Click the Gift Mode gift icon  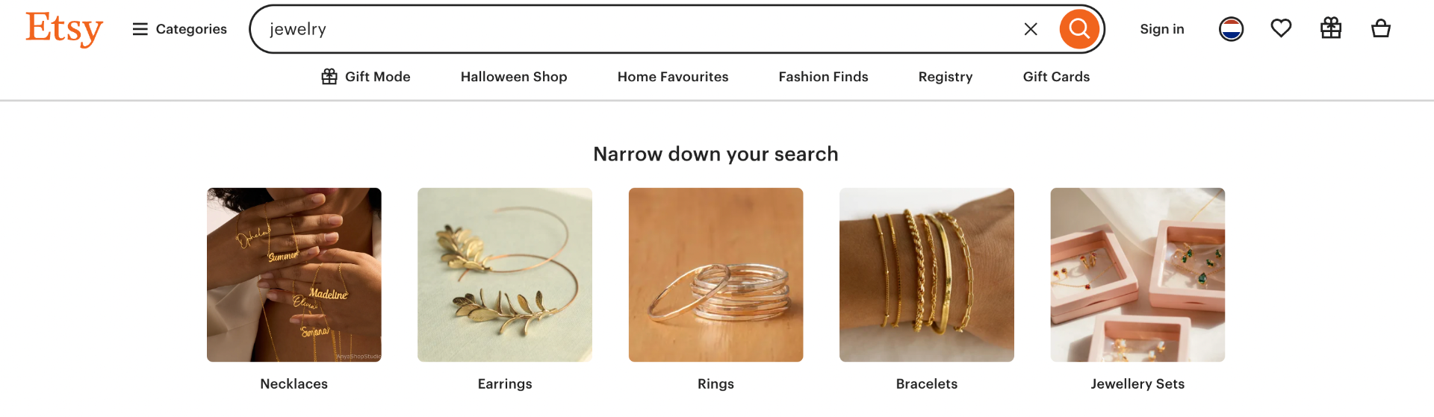pyautogui.click(x=329, y=77)
